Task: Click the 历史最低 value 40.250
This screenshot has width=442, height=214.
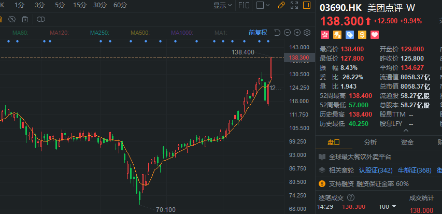Action: coord(359,123)
